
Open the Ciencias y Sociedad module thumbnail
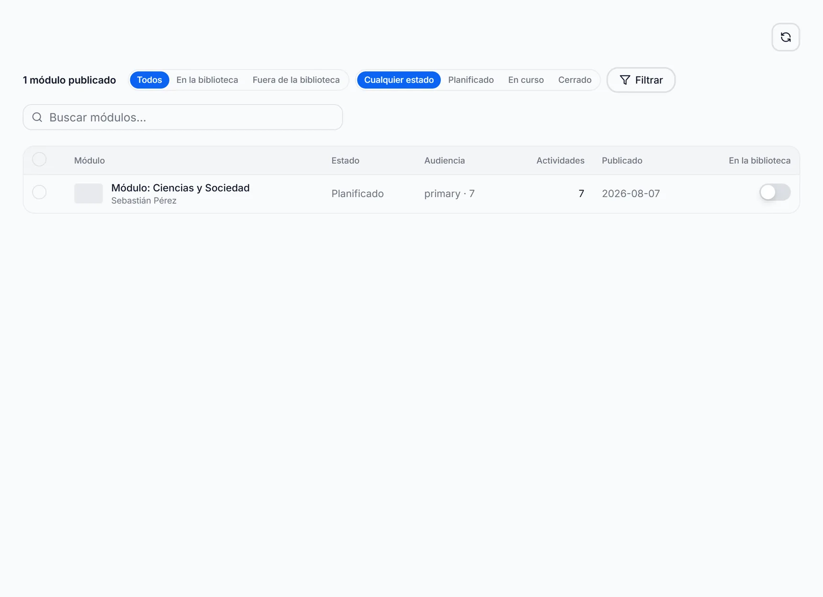pos(89,193)
